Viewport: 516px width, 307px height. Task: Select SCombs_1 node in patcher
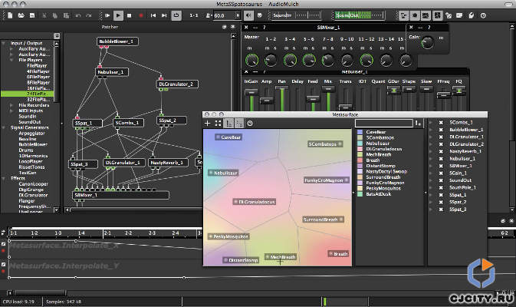[128, 123]
